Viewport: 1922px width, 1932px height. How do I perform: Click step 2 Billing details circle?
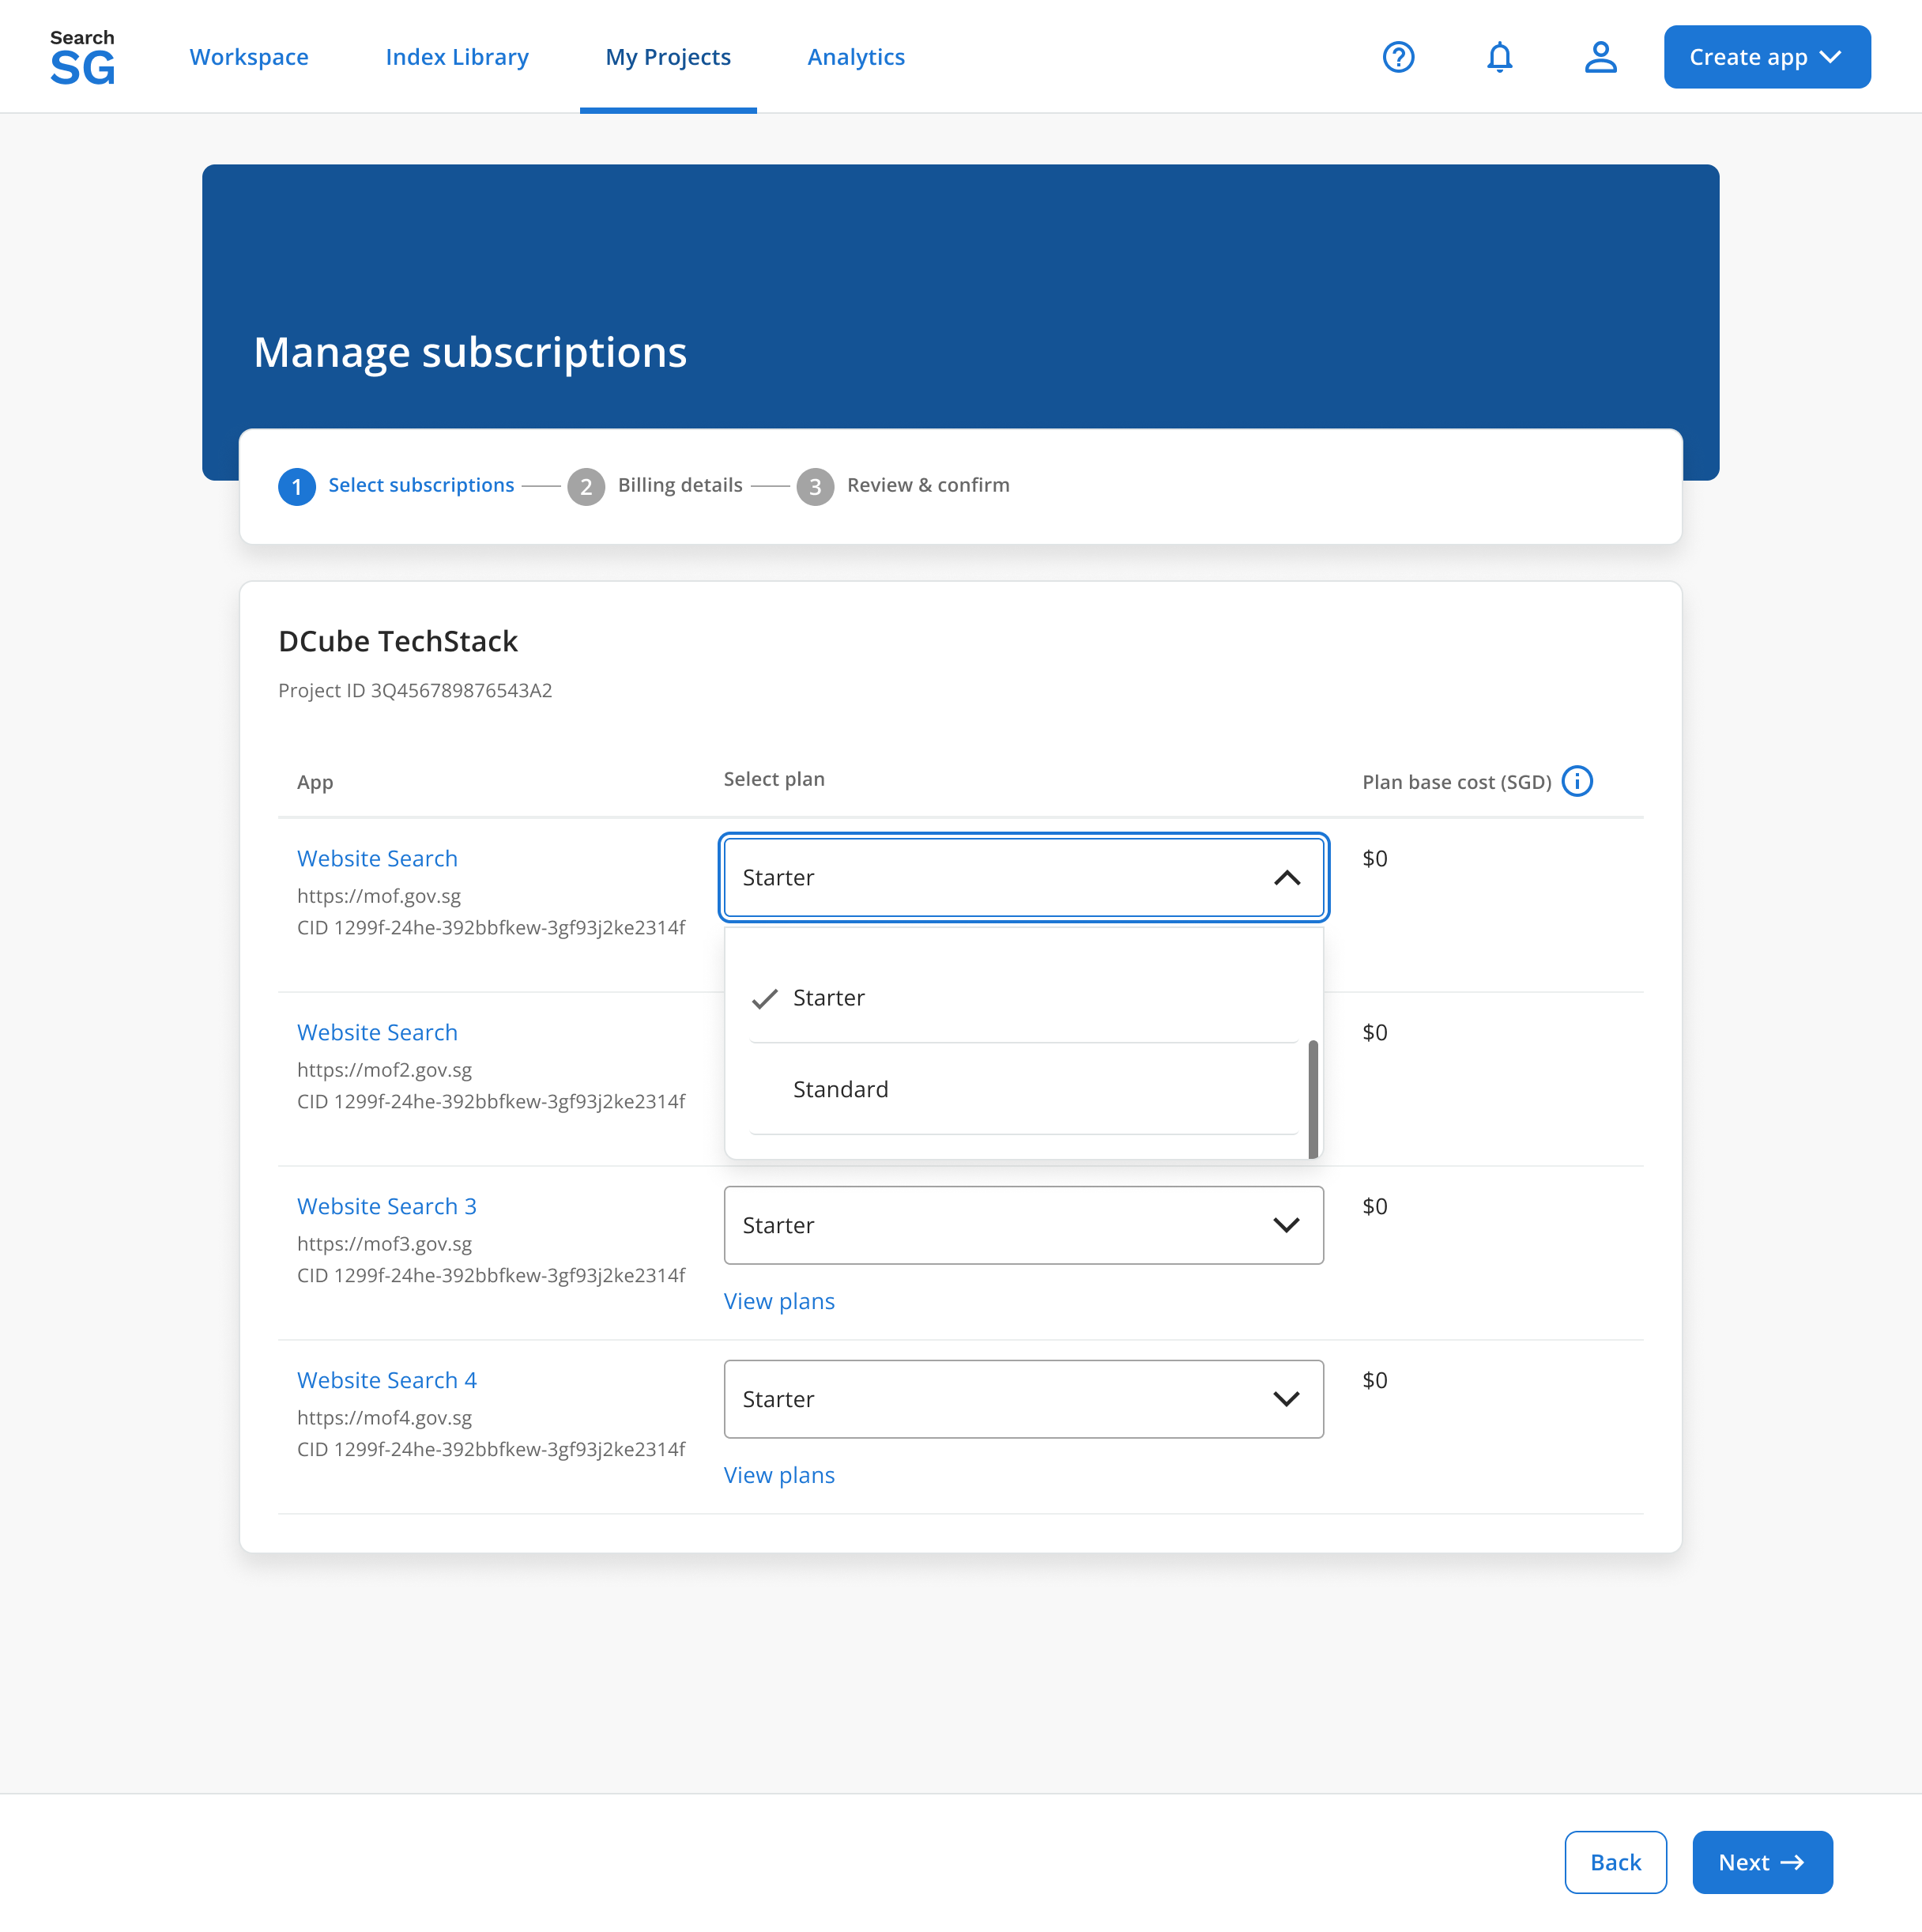(x=586, y=487)
